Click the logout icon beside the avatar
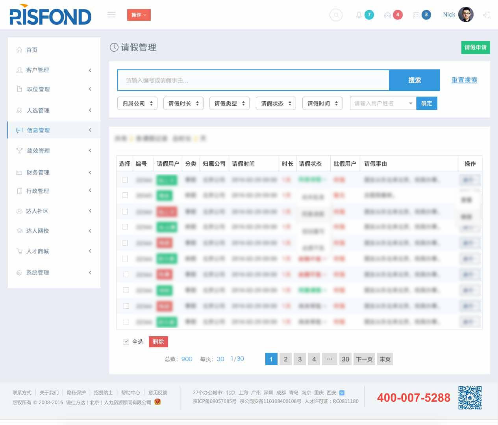Image resolution: width=498 pixels, height=425 pixels. click(487, 15)
